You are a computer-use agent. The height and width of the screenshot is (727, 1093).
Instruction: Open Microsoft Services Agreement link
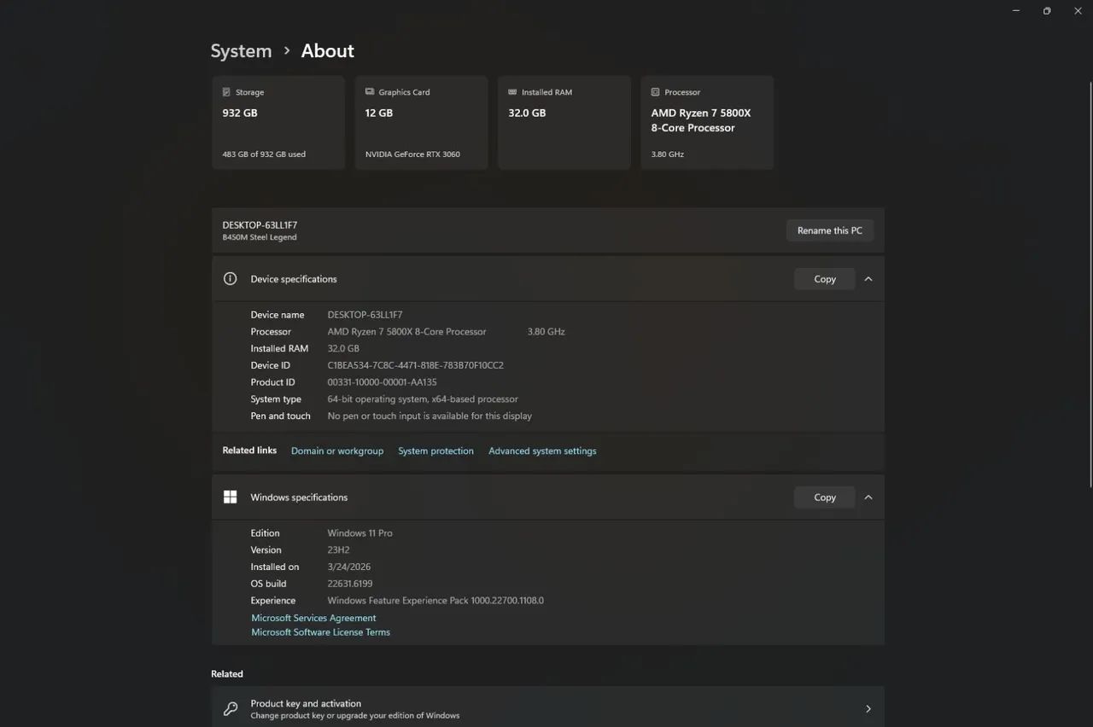pos(313,618)
